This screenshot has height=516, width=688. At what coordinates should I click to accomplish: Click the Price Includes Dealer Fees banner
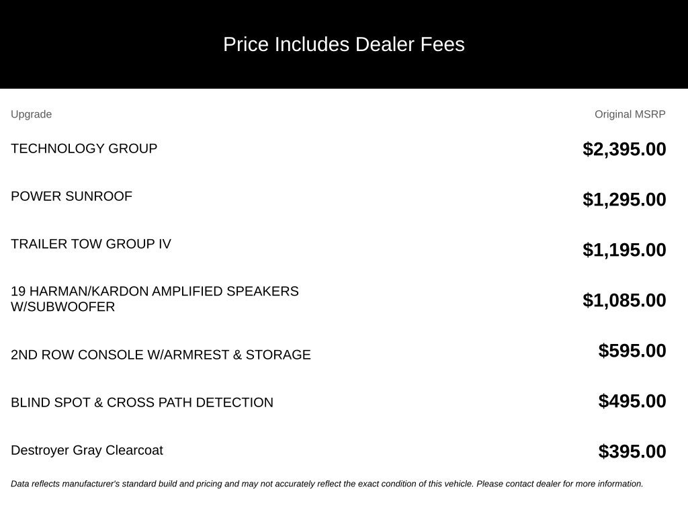(344, 44)
